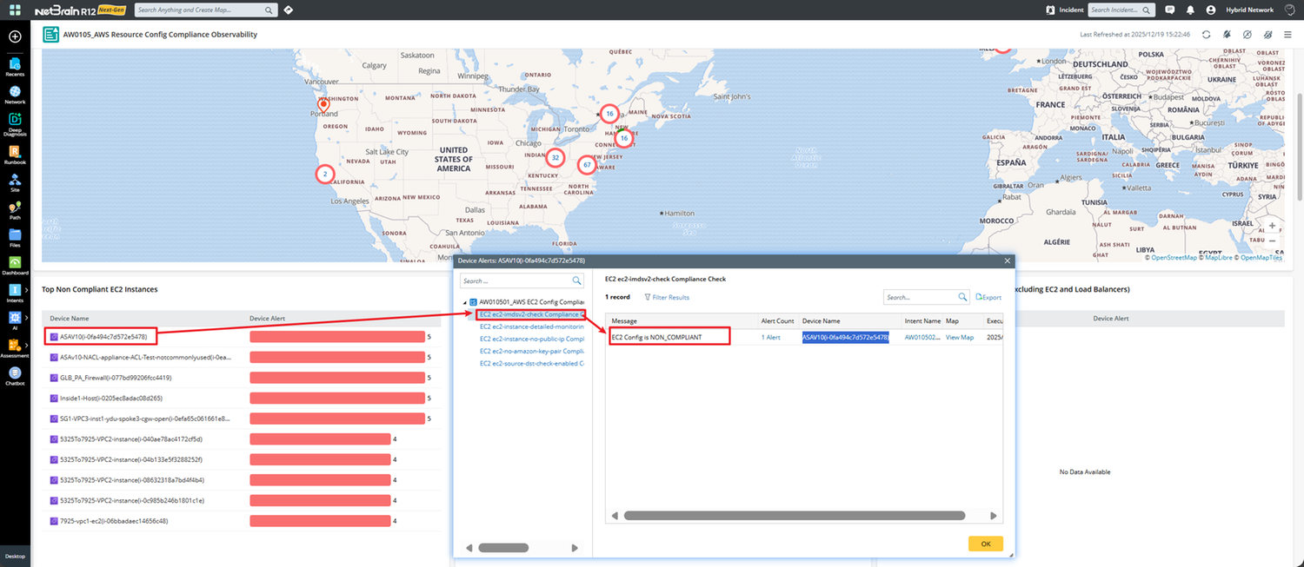Click right arrow of results table scrollbar

(x=995, y=516)
